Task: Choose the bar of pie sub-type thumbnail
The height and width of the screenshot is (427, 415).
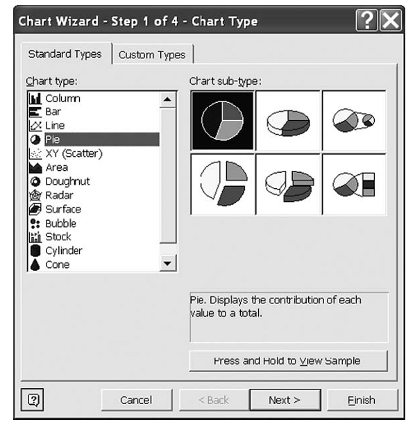Action: (x=354, y=185)
